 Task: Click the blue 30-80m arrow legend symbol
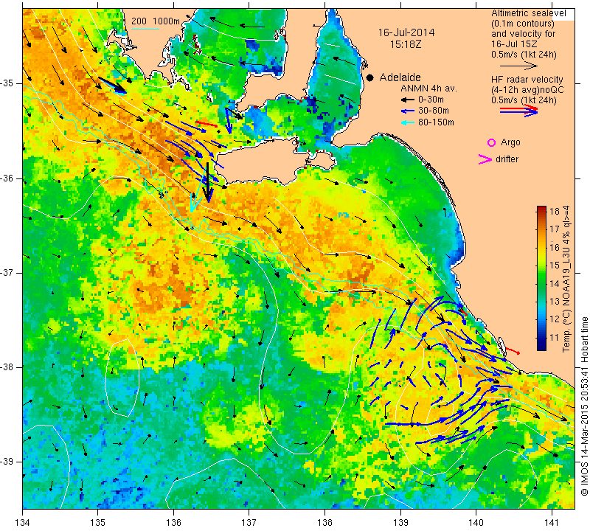click(408, 111)
